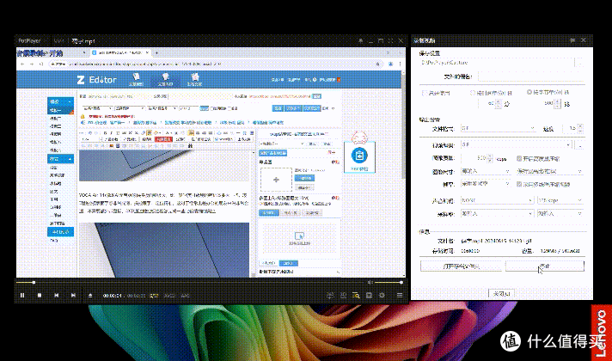Image resolution: width=612 pixels, height=361 pixels.
Task: Open the audio codec dropdown showing NONE
Action: pos(497,200)
